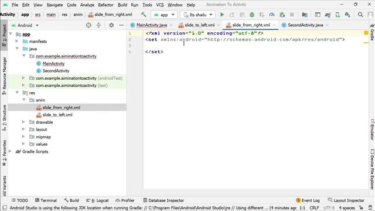Expand the values folder
The height and width of the screenshot is (211, 375).
[x=23, y=144]
